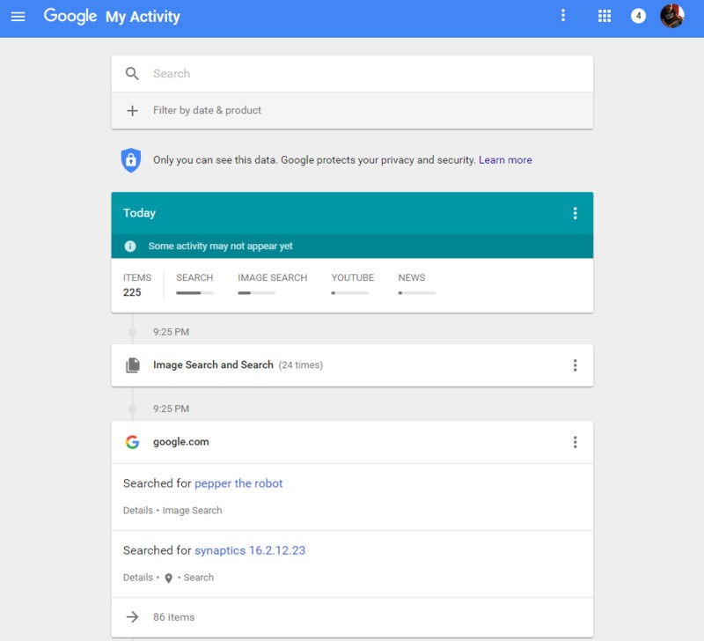
Task: Click the arrow beside 86 items
Action: tap(132, 616)
